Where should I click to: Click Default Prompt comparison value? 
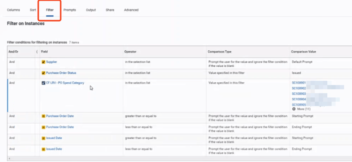pyautogui.click(x=302, y=62)
